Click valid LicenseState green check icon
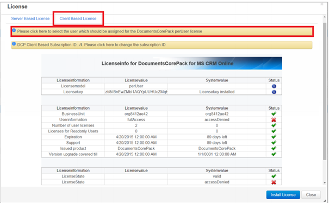329x203 pixels. 274,176
